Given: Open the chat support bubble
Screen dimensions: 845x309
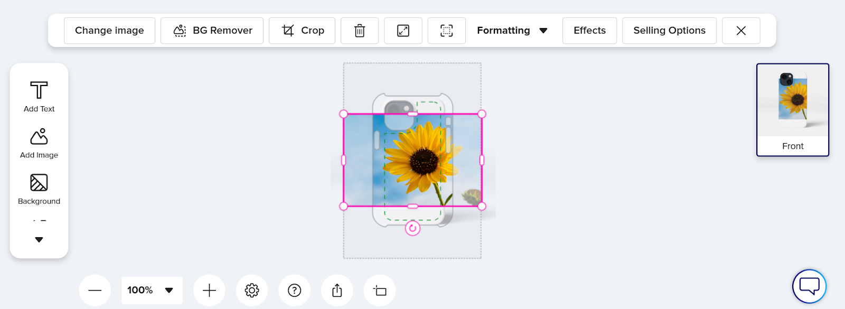Looking at the screenshot, I should [809, 286].
